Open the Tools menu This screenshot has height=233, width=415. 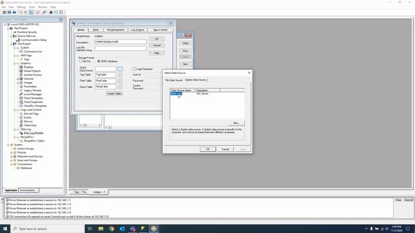(x=32, y=7)
